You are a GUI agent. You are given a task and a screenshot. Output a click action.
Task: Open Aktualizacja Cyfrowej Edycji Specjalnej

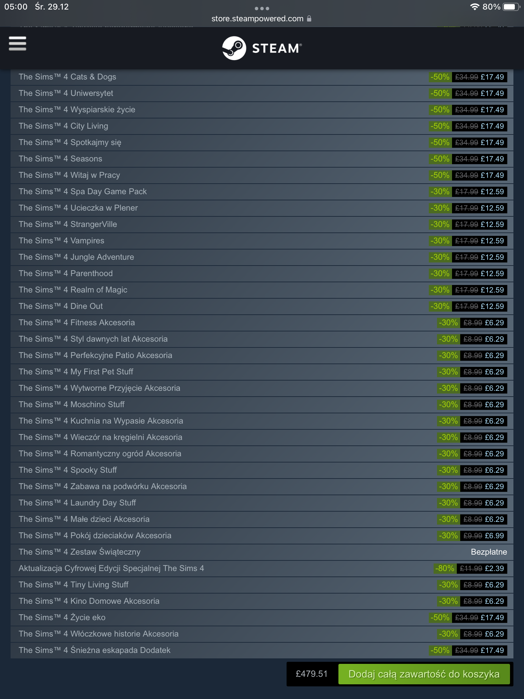pyautogui.click(x=111, y=568)
